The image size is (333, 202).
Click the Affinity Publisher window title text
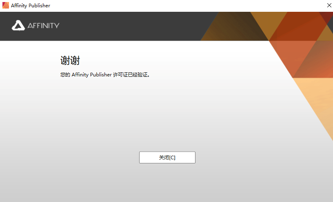[x=31, y=6]
